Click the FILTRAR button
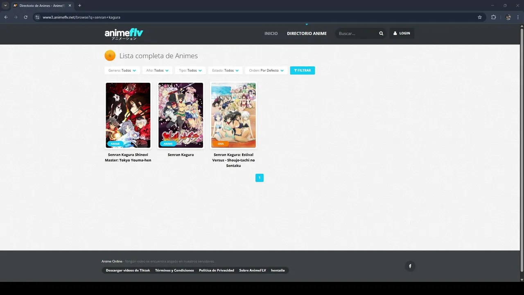 303,70
